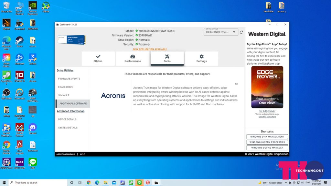Click the New Application Available link
Viewport: 331px width, 186px height.
[150, 49]
